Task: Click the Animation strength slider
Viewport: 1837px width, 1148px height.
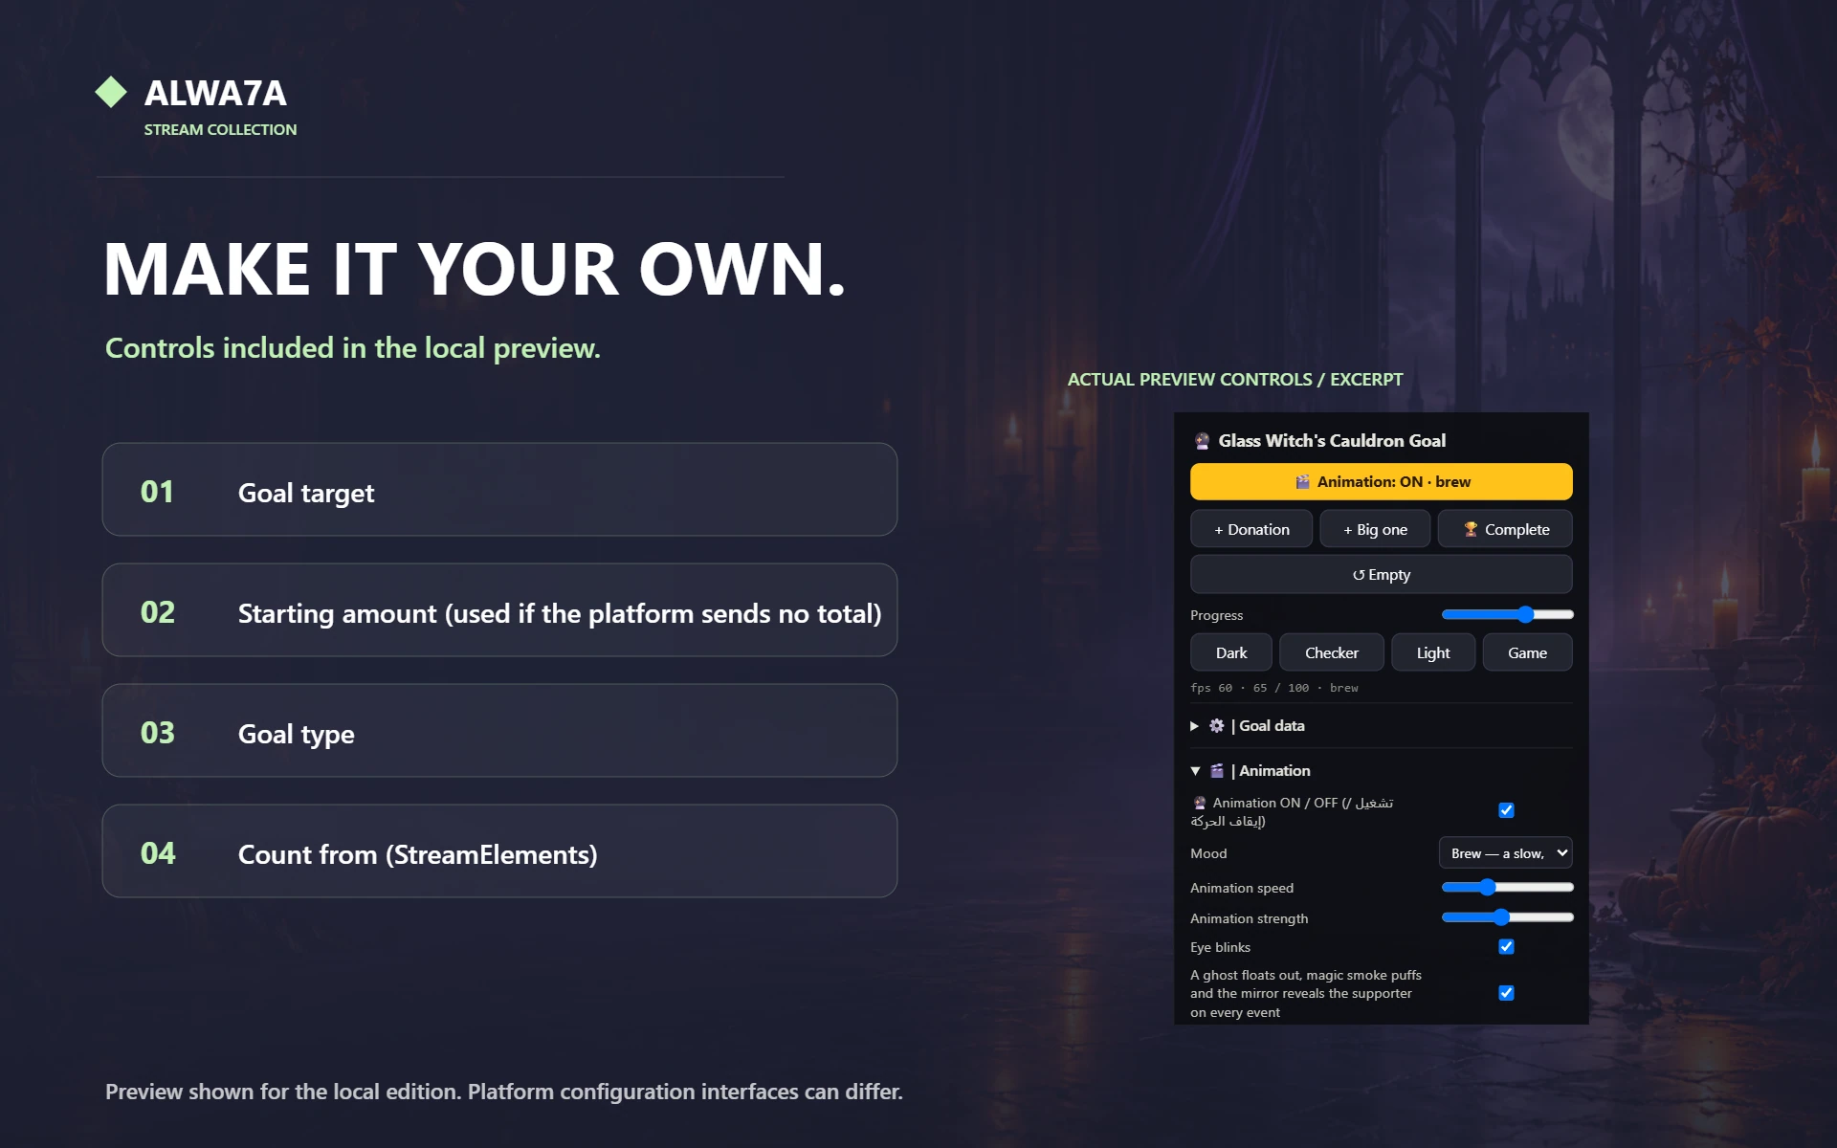Action: point(1507,917)
